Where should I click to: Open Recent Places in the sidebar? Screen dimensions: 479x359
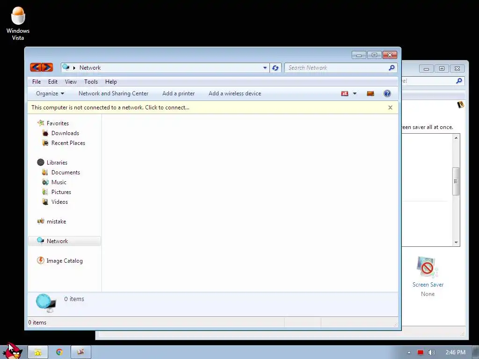(x=68, y=143)
